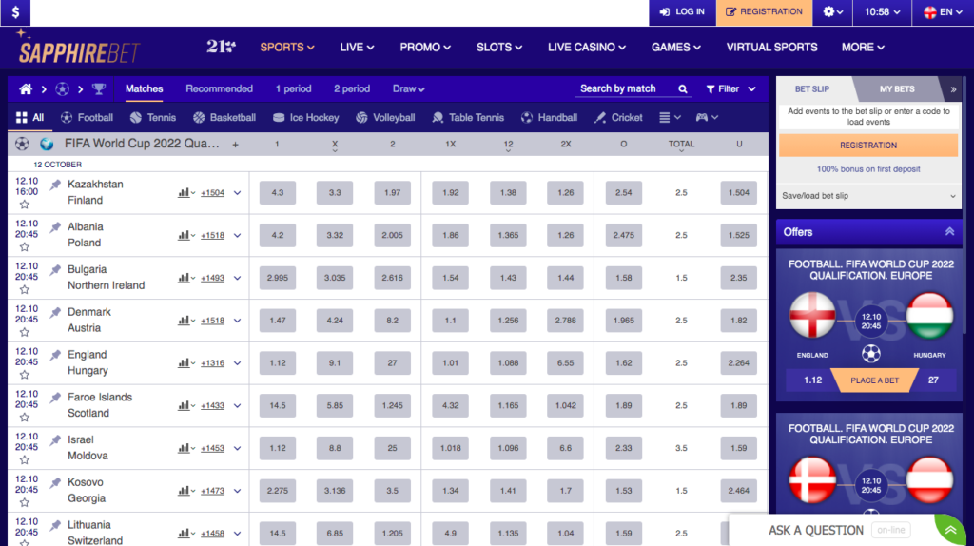Viewport: 974px width, 546px height.
Task: Open statistics chart for Bulgaria vs Northern Ireland
Action: point(185,278)
